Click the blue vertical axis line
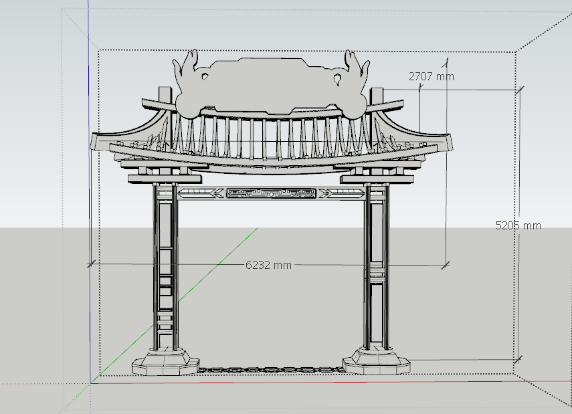This screenshot has height=414, width=572. pyautogui.click(x=89, y=167)
